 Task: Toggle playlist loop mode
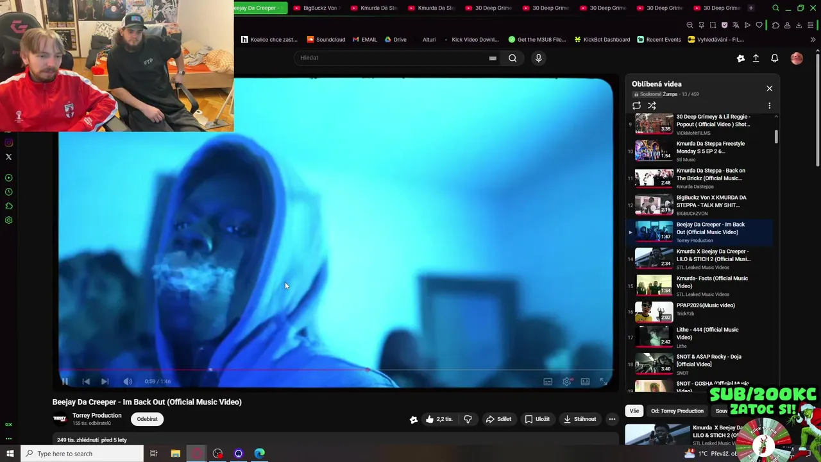(x=636, y=105)
